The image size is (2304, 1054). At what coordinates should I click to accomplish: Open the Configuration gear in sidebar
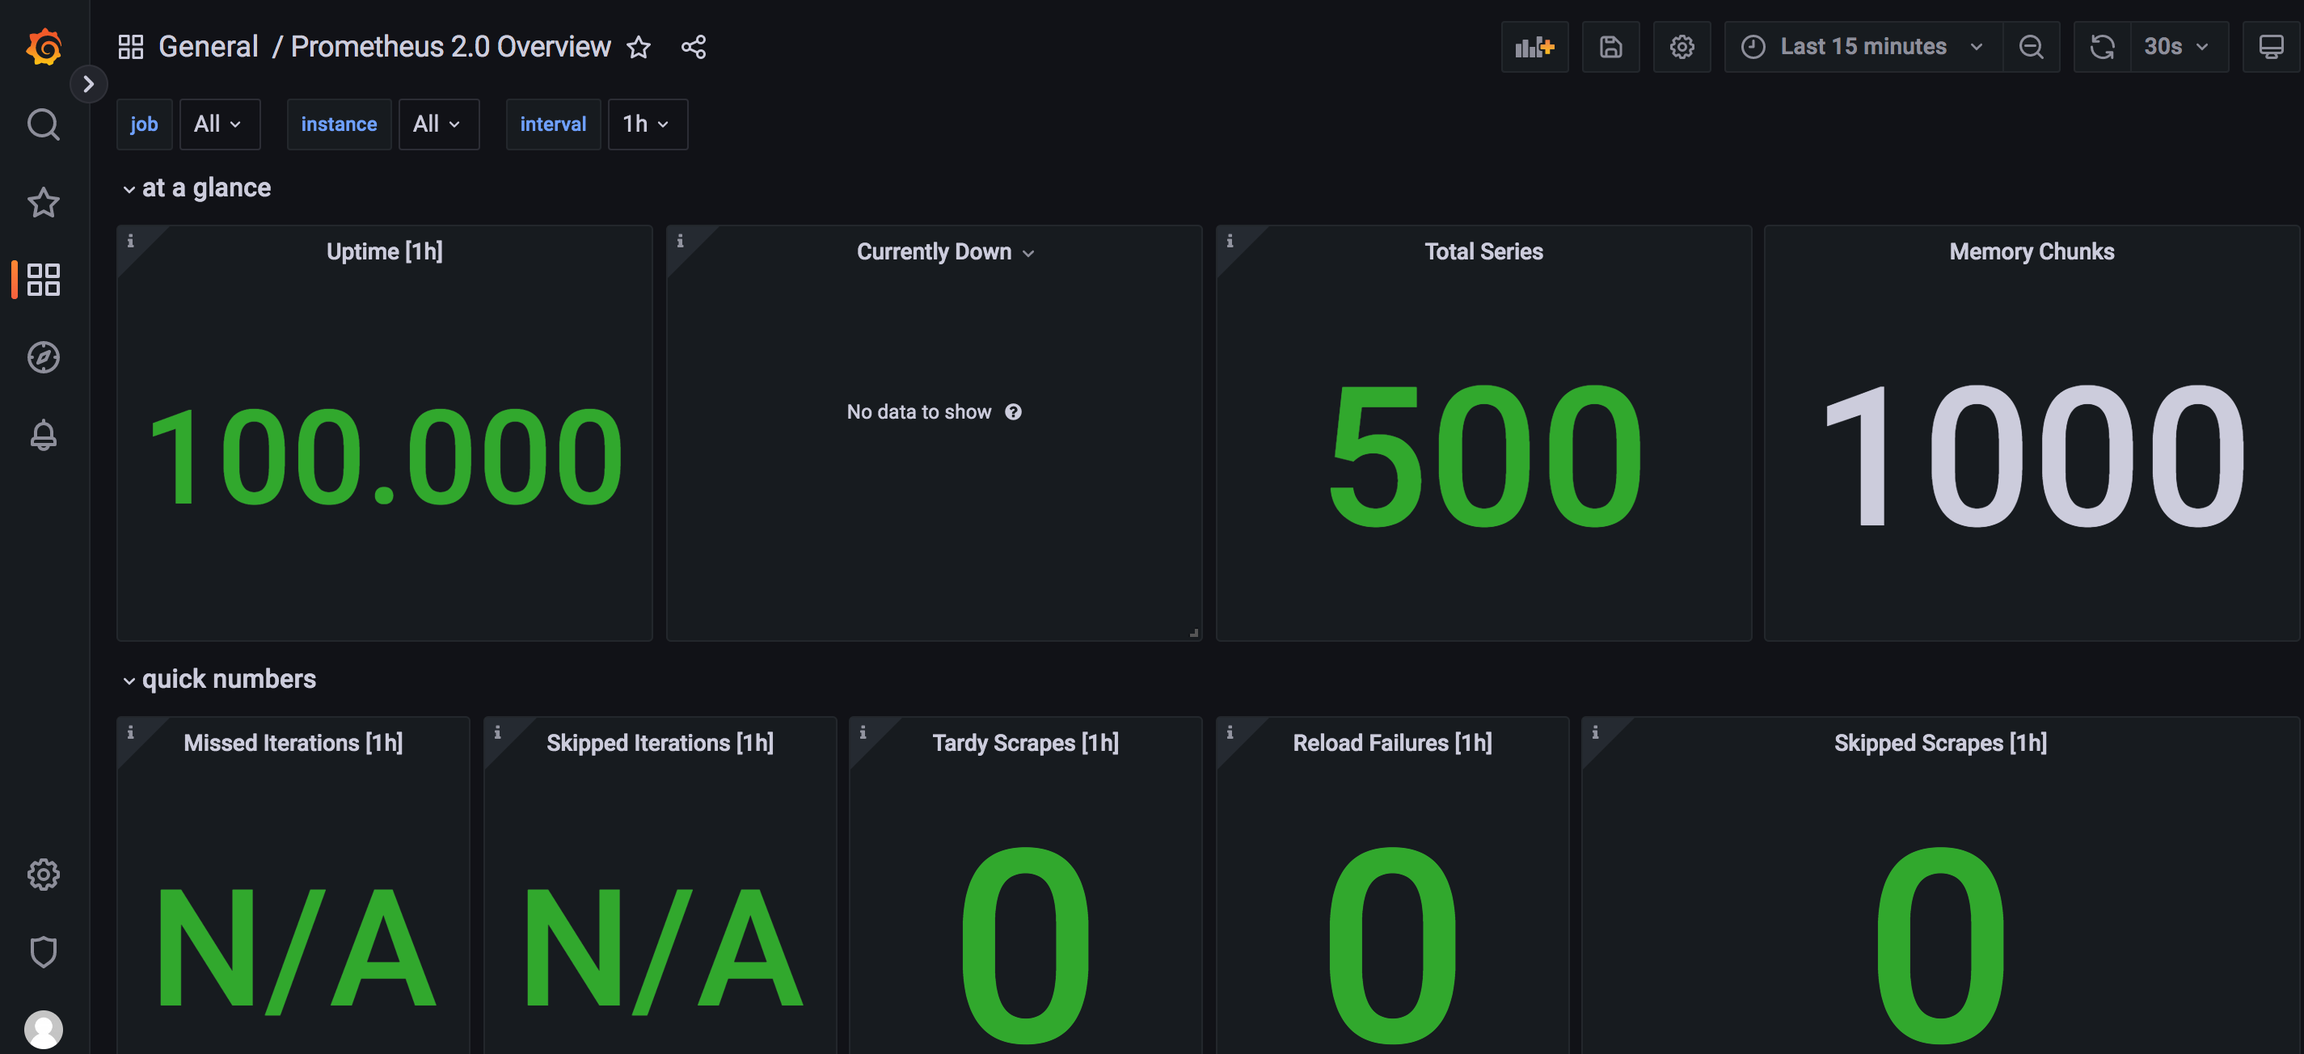43,874
